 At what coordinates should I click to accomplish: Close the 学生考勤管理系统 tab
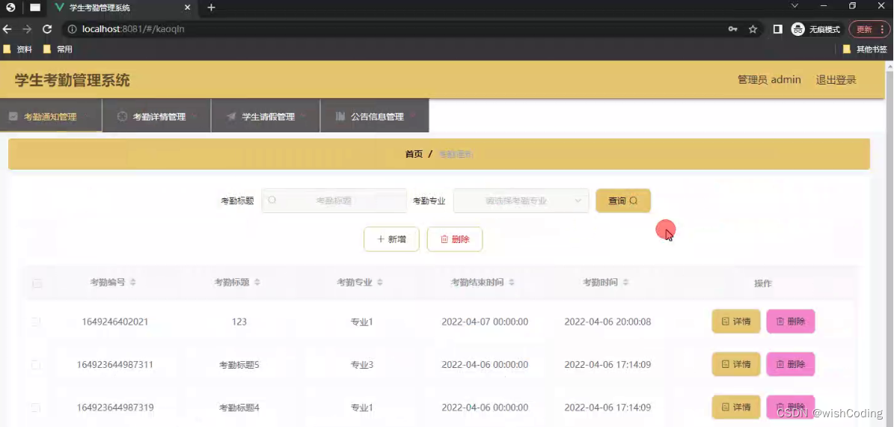point(187,8)
